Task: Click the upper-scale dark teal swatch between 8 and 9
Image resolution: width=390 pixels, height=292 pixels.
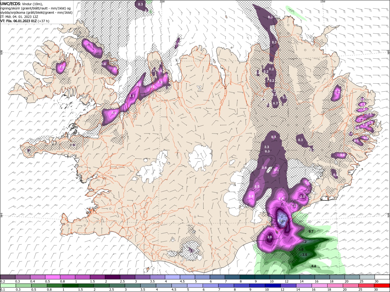Action: [247, 277]
